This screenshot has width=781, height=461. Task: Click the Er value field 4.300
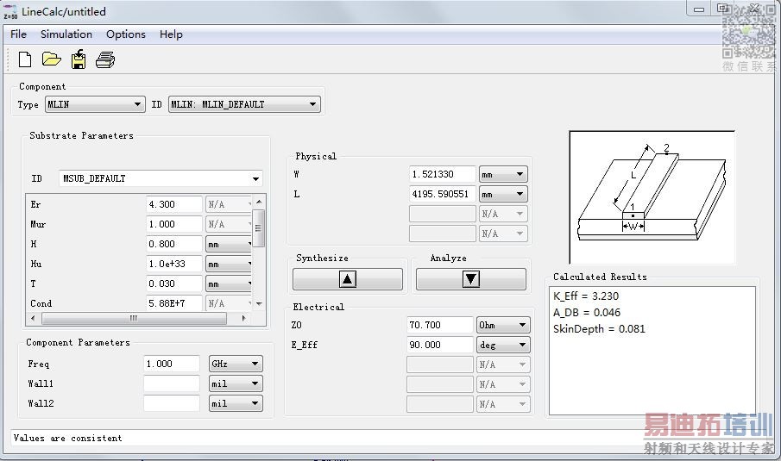174,204
